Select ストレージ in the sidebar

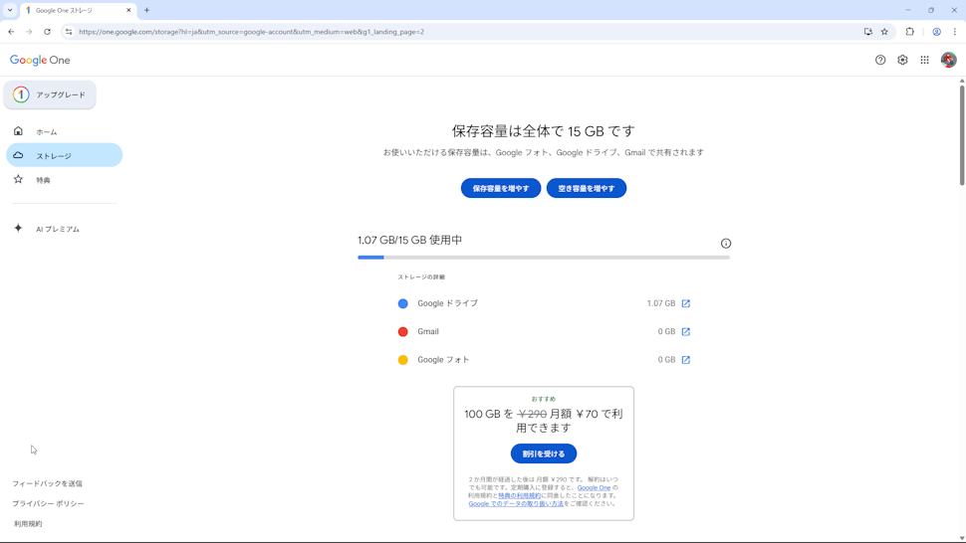coord(64,155)
